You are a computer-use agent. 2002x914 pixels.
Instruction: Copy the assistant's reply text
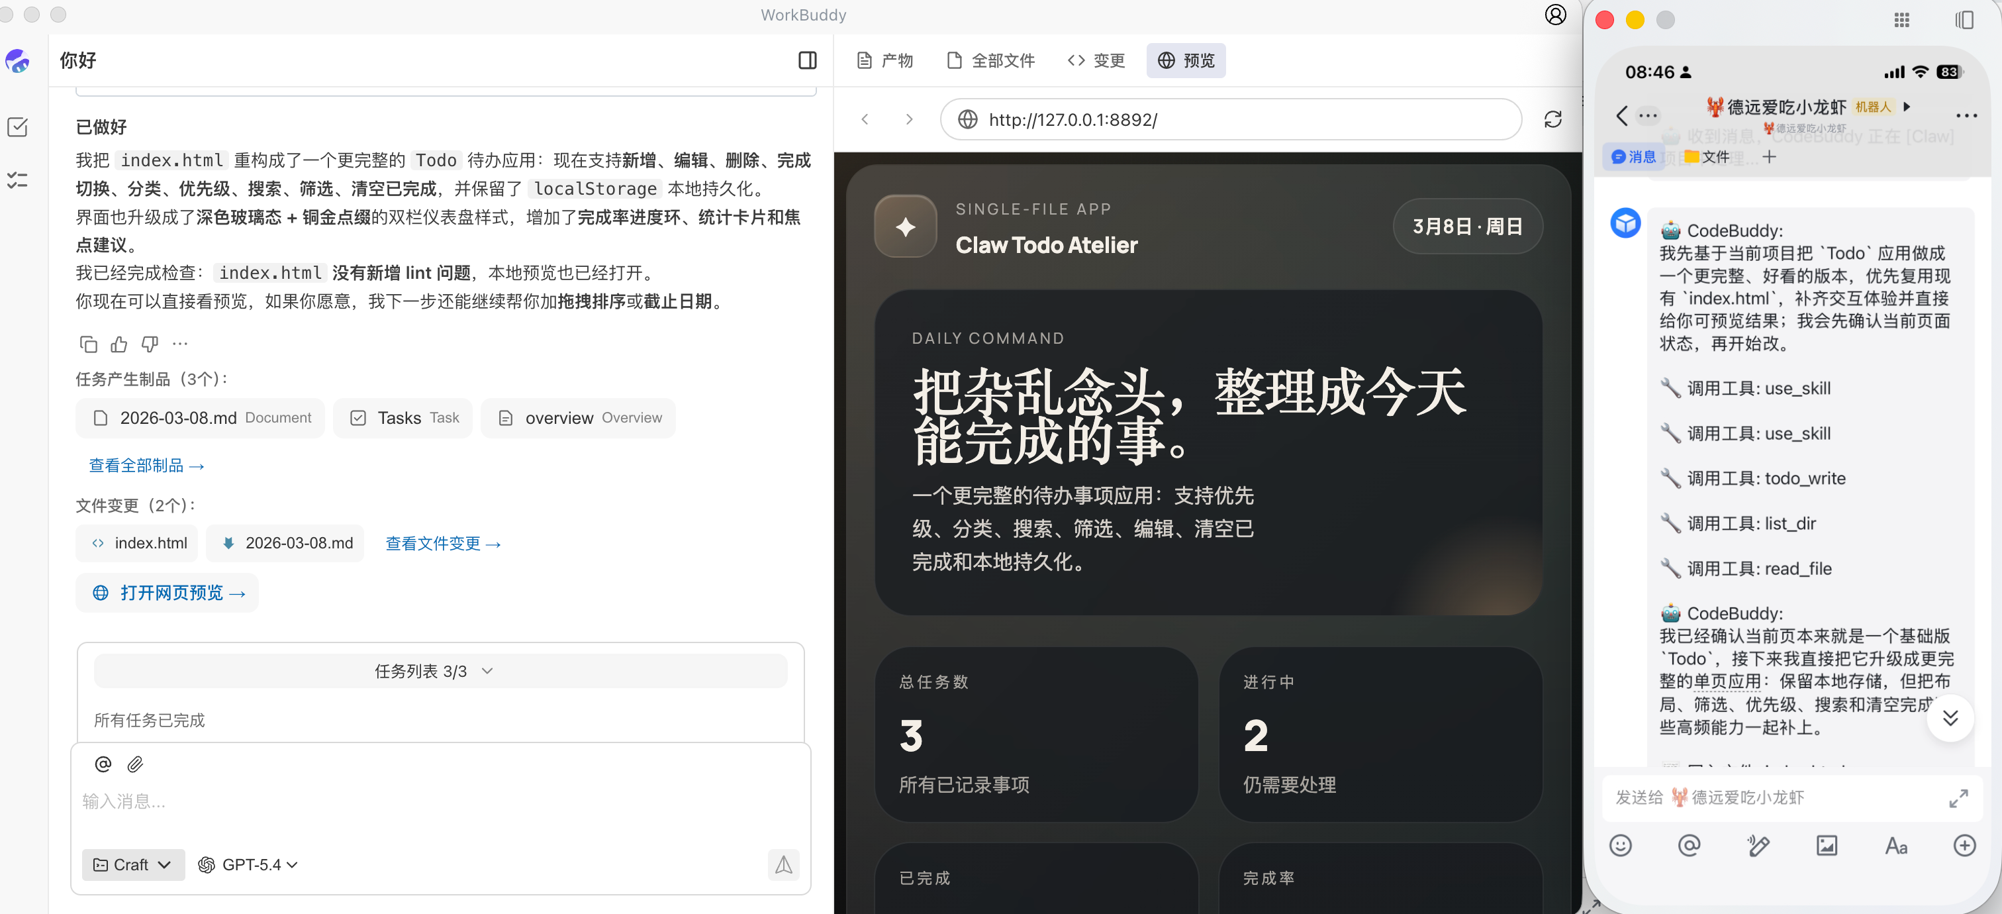point(89,344)
